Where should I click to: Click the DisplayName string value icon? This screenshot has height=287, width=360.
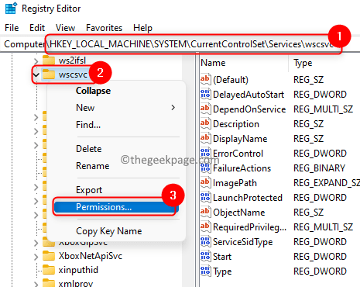click(x=205, y=138)
